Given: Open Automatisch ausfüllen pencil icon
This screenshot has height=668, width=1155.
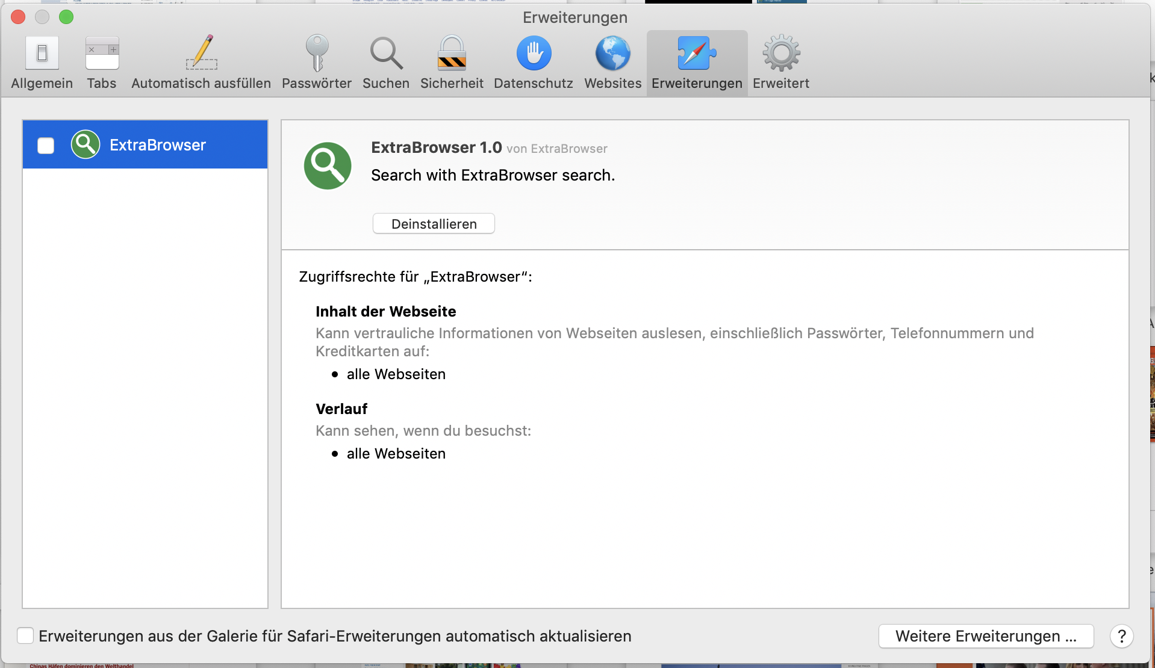Looking at the screenshot, I should [201, 52].
